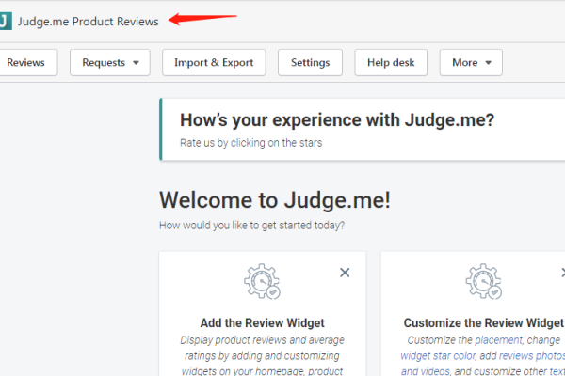Select the Add the Review Widget heading

click(263, 323)
